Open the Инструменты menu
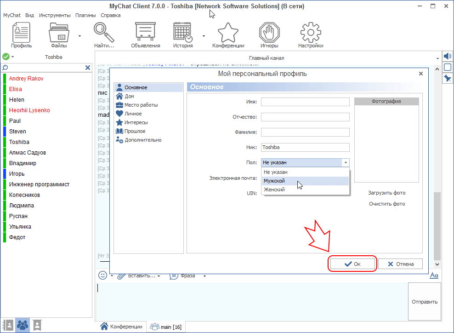The image size is (454, 333). point(55,15)
